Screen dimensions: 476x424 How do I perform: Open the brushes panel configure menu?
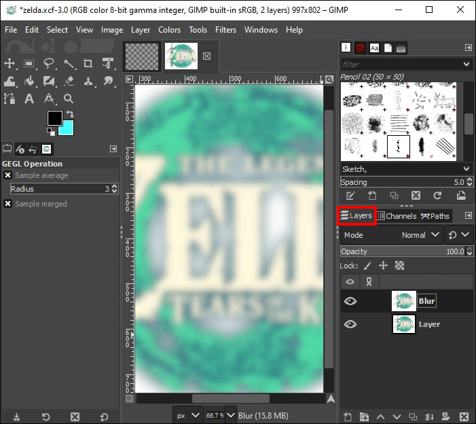[469, 48]
